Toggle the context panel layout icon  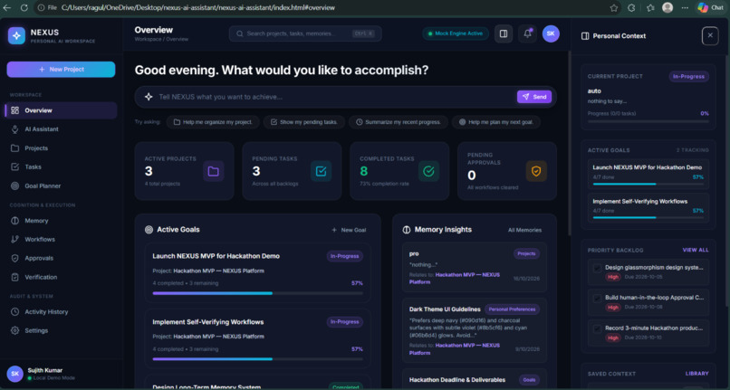pyautogui.click(x=504, y=33)
